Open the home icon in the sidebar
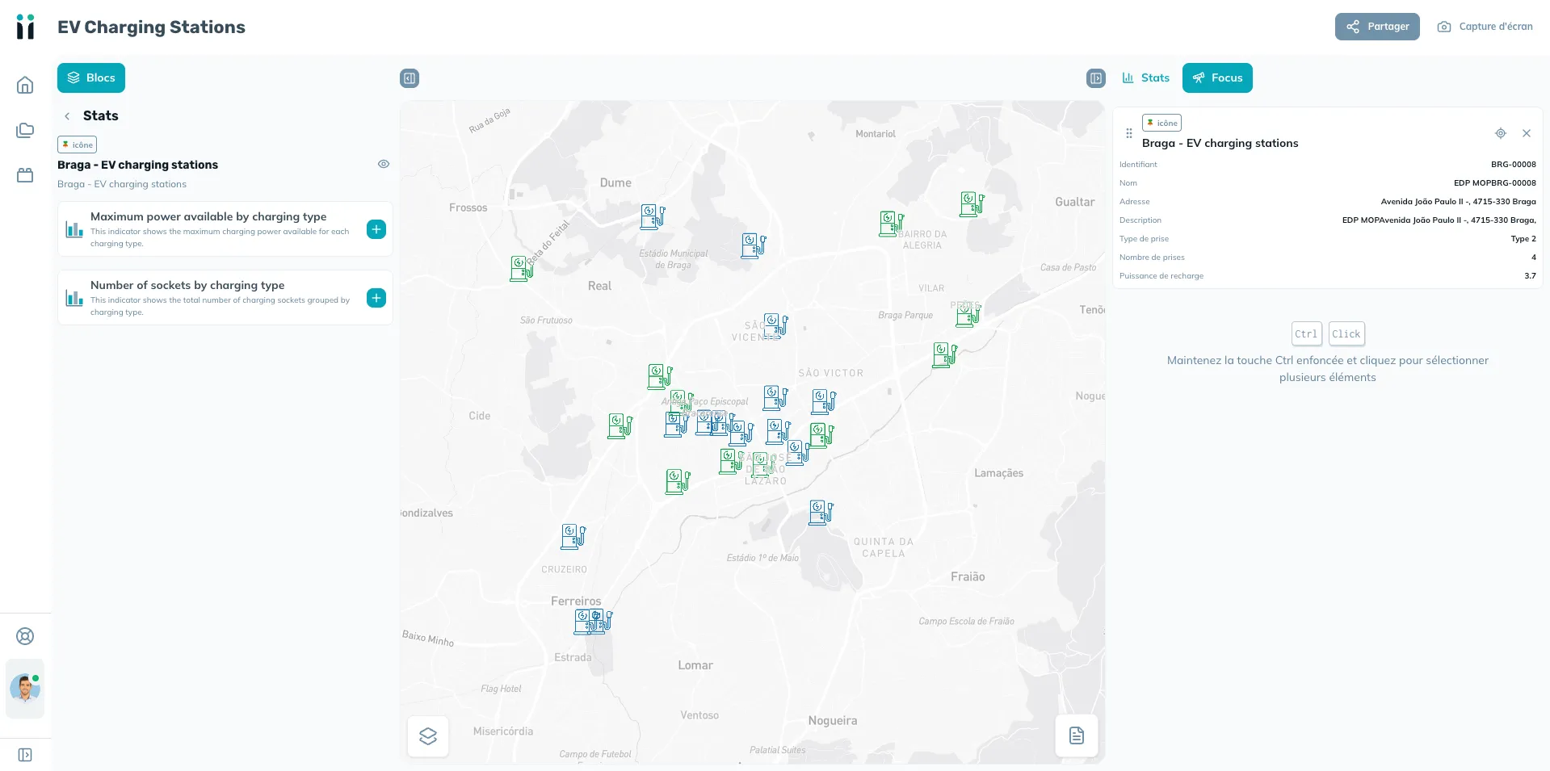 (x=25, y=85)
